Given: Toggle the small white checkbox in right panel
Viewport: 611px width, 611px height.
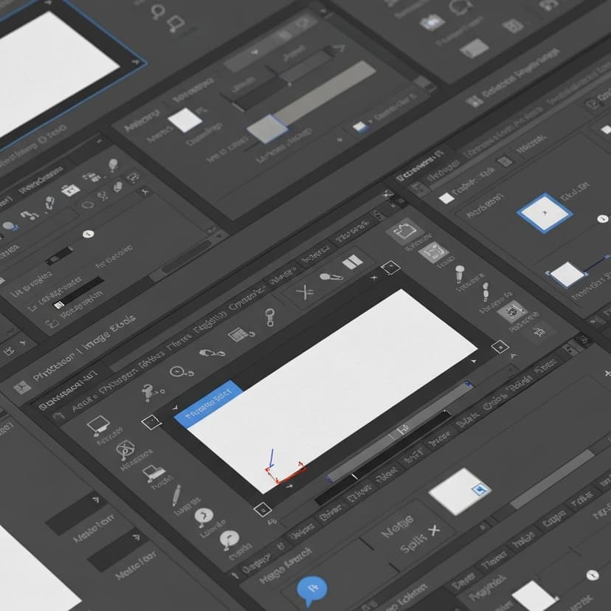Looking at the screenshot, I should point(446,198).
